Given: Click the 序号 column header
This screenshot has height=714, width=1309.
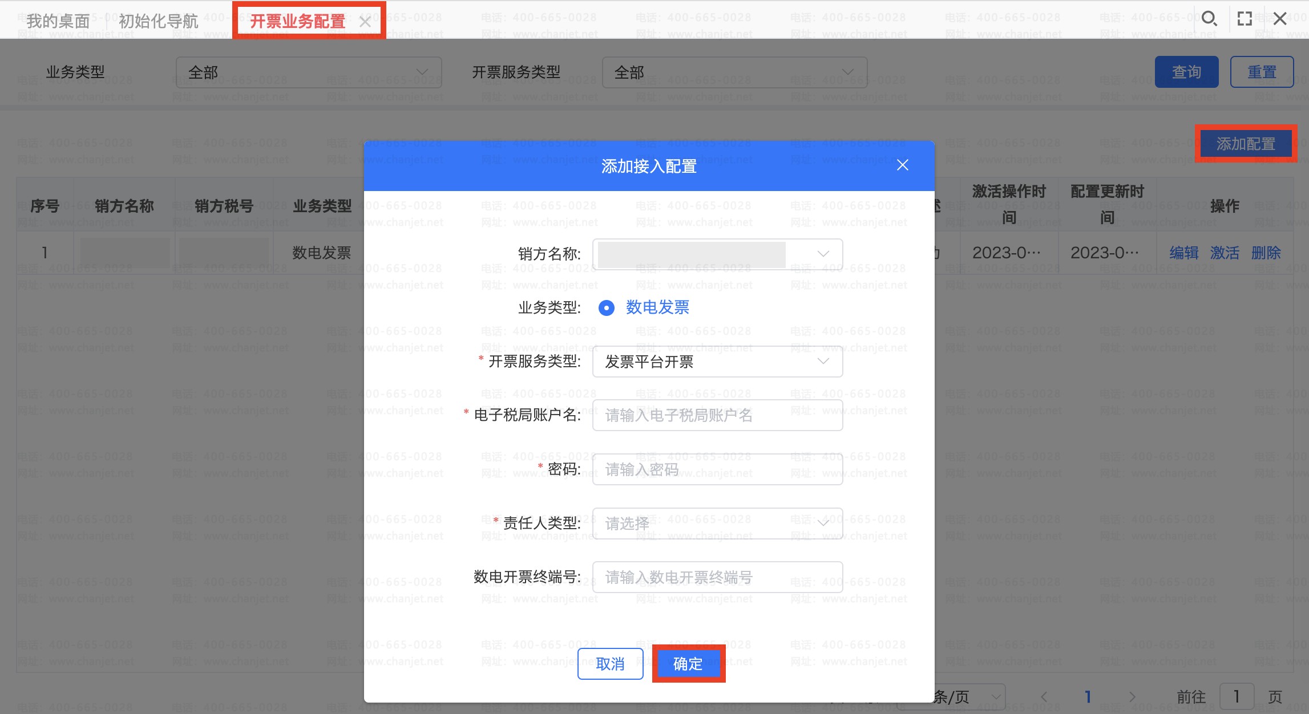Looking at the screenshot, I should pos(45,206).
